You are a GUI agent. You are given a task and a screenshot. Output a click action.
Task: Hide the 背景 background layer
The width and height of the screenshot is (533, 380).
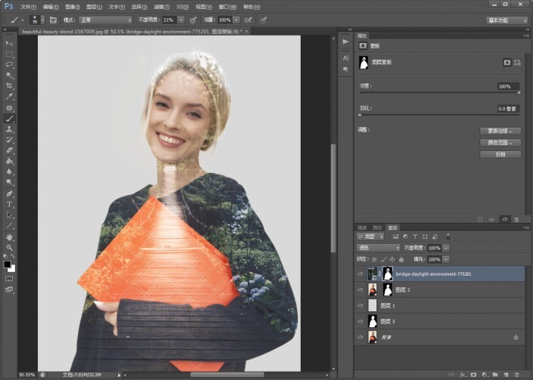tap(360, 337)
